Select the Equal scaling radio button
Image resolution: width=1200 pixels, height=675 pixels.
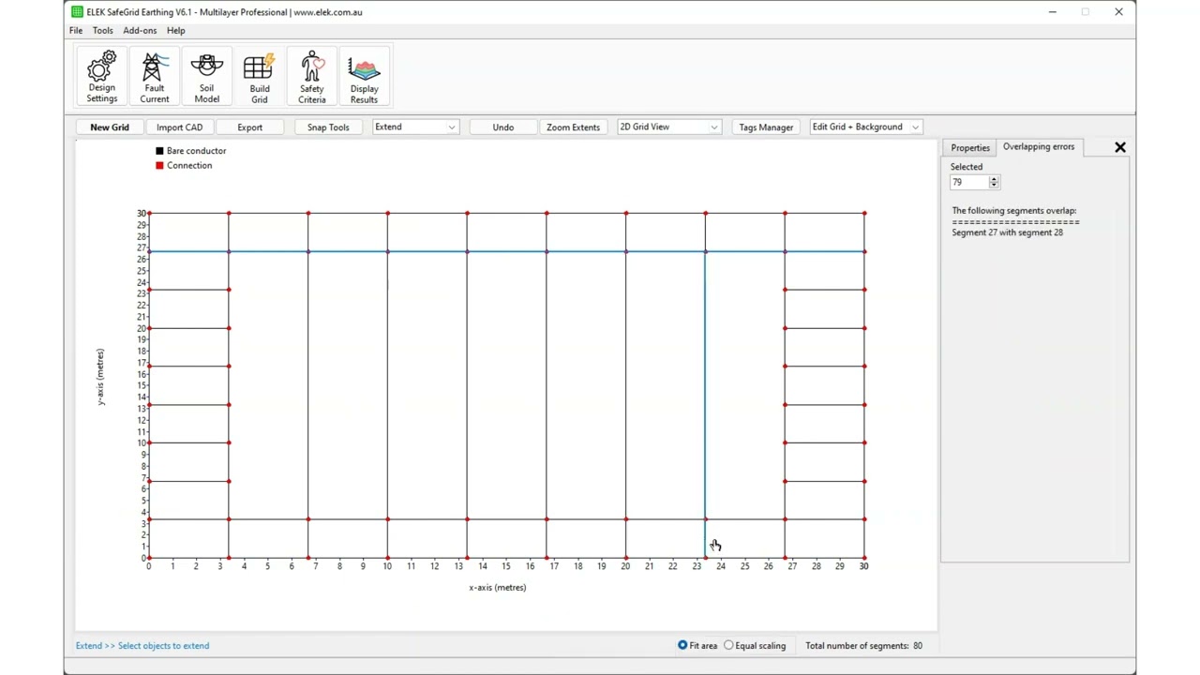click(x=728, y=645)
